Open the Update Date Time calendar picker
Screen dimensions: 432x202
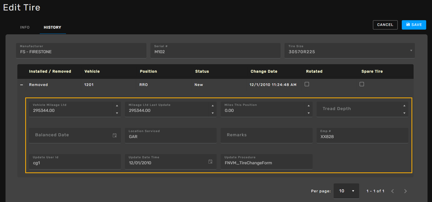click(210, 161)
